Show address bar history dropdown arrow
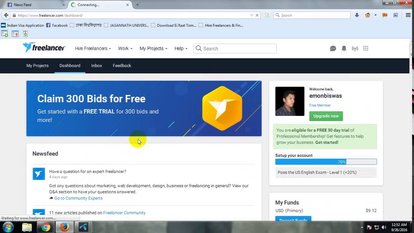 (x=252, y=15)
